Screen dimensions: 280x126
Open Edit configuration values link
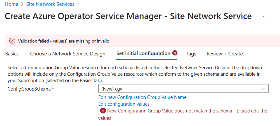124,104
